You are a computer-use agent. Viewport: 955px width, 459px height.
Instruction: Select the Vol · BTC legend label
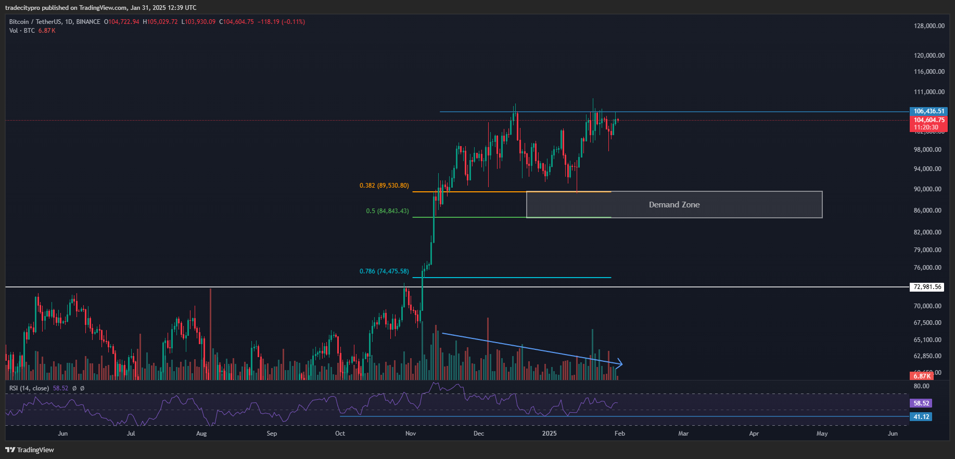(x=22, y=31)
